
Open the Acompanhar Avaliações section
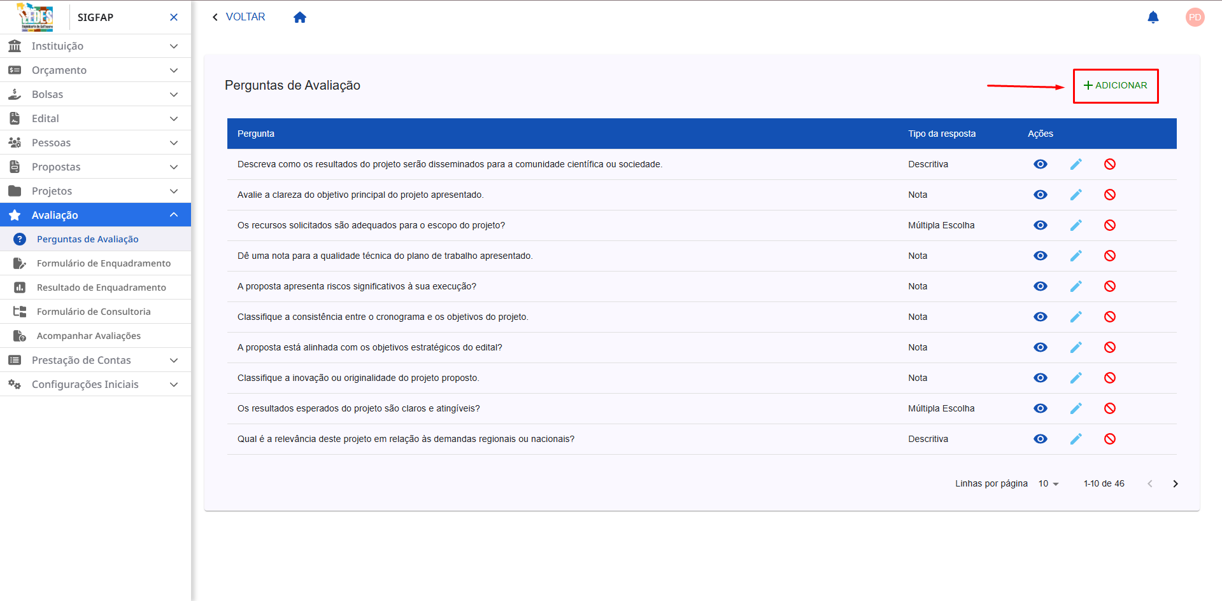coord(89,335)
